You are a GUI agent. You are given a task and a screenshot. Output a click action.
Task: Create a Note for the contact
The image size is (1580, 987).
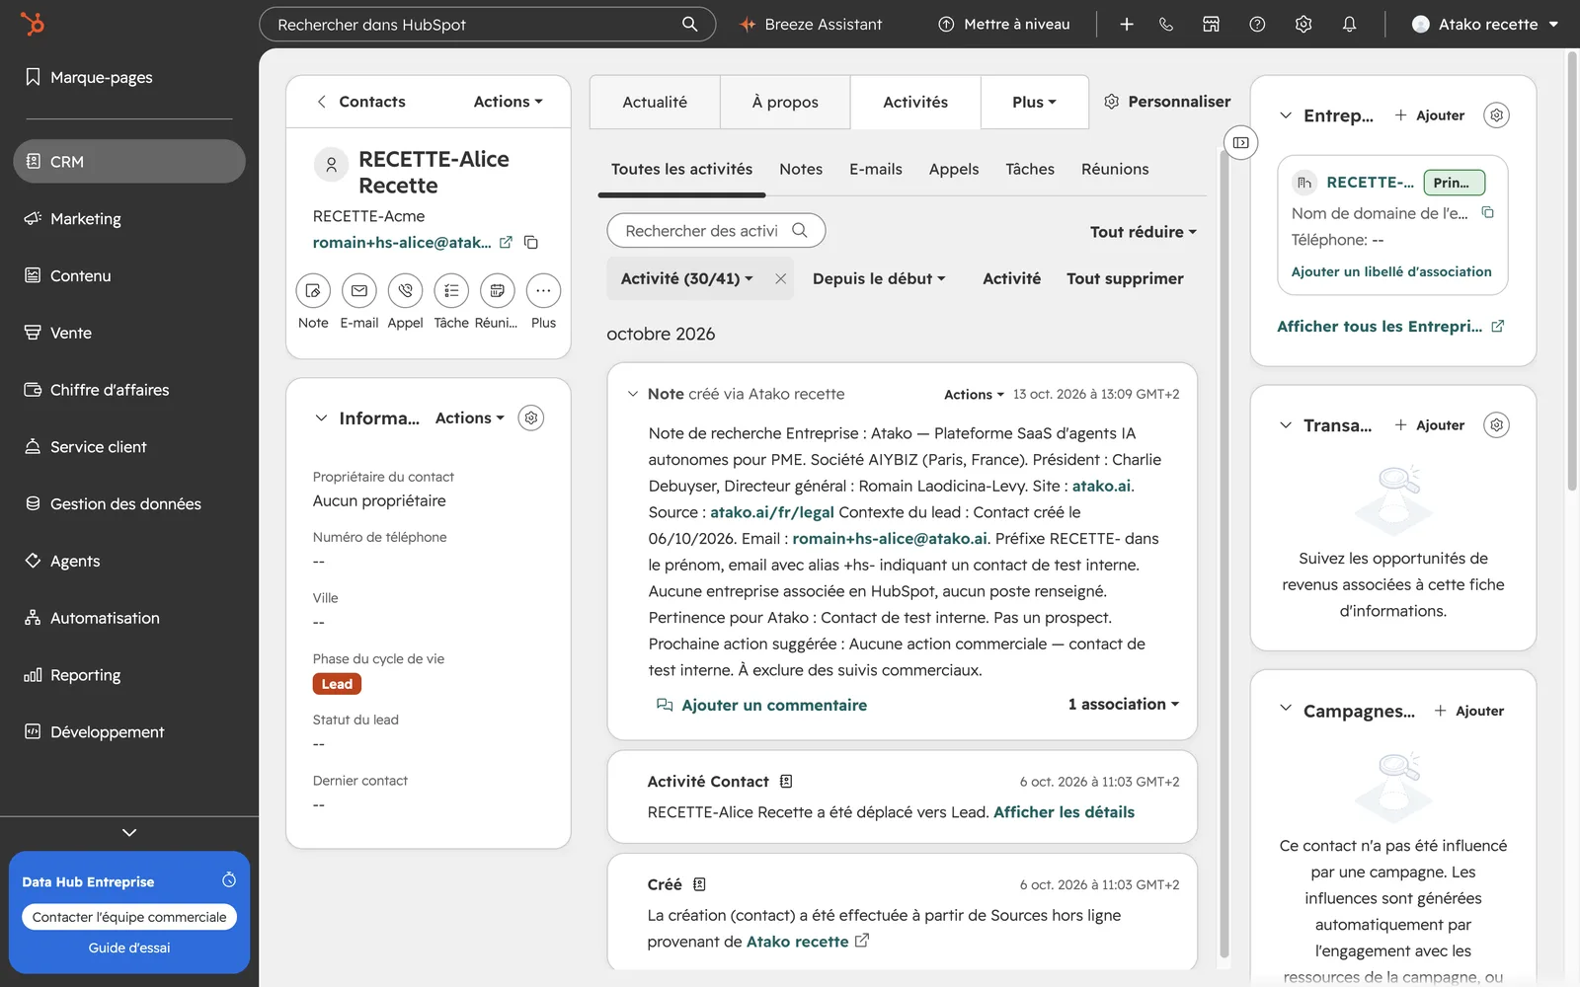pyautogui.click(x=313, y=290)
